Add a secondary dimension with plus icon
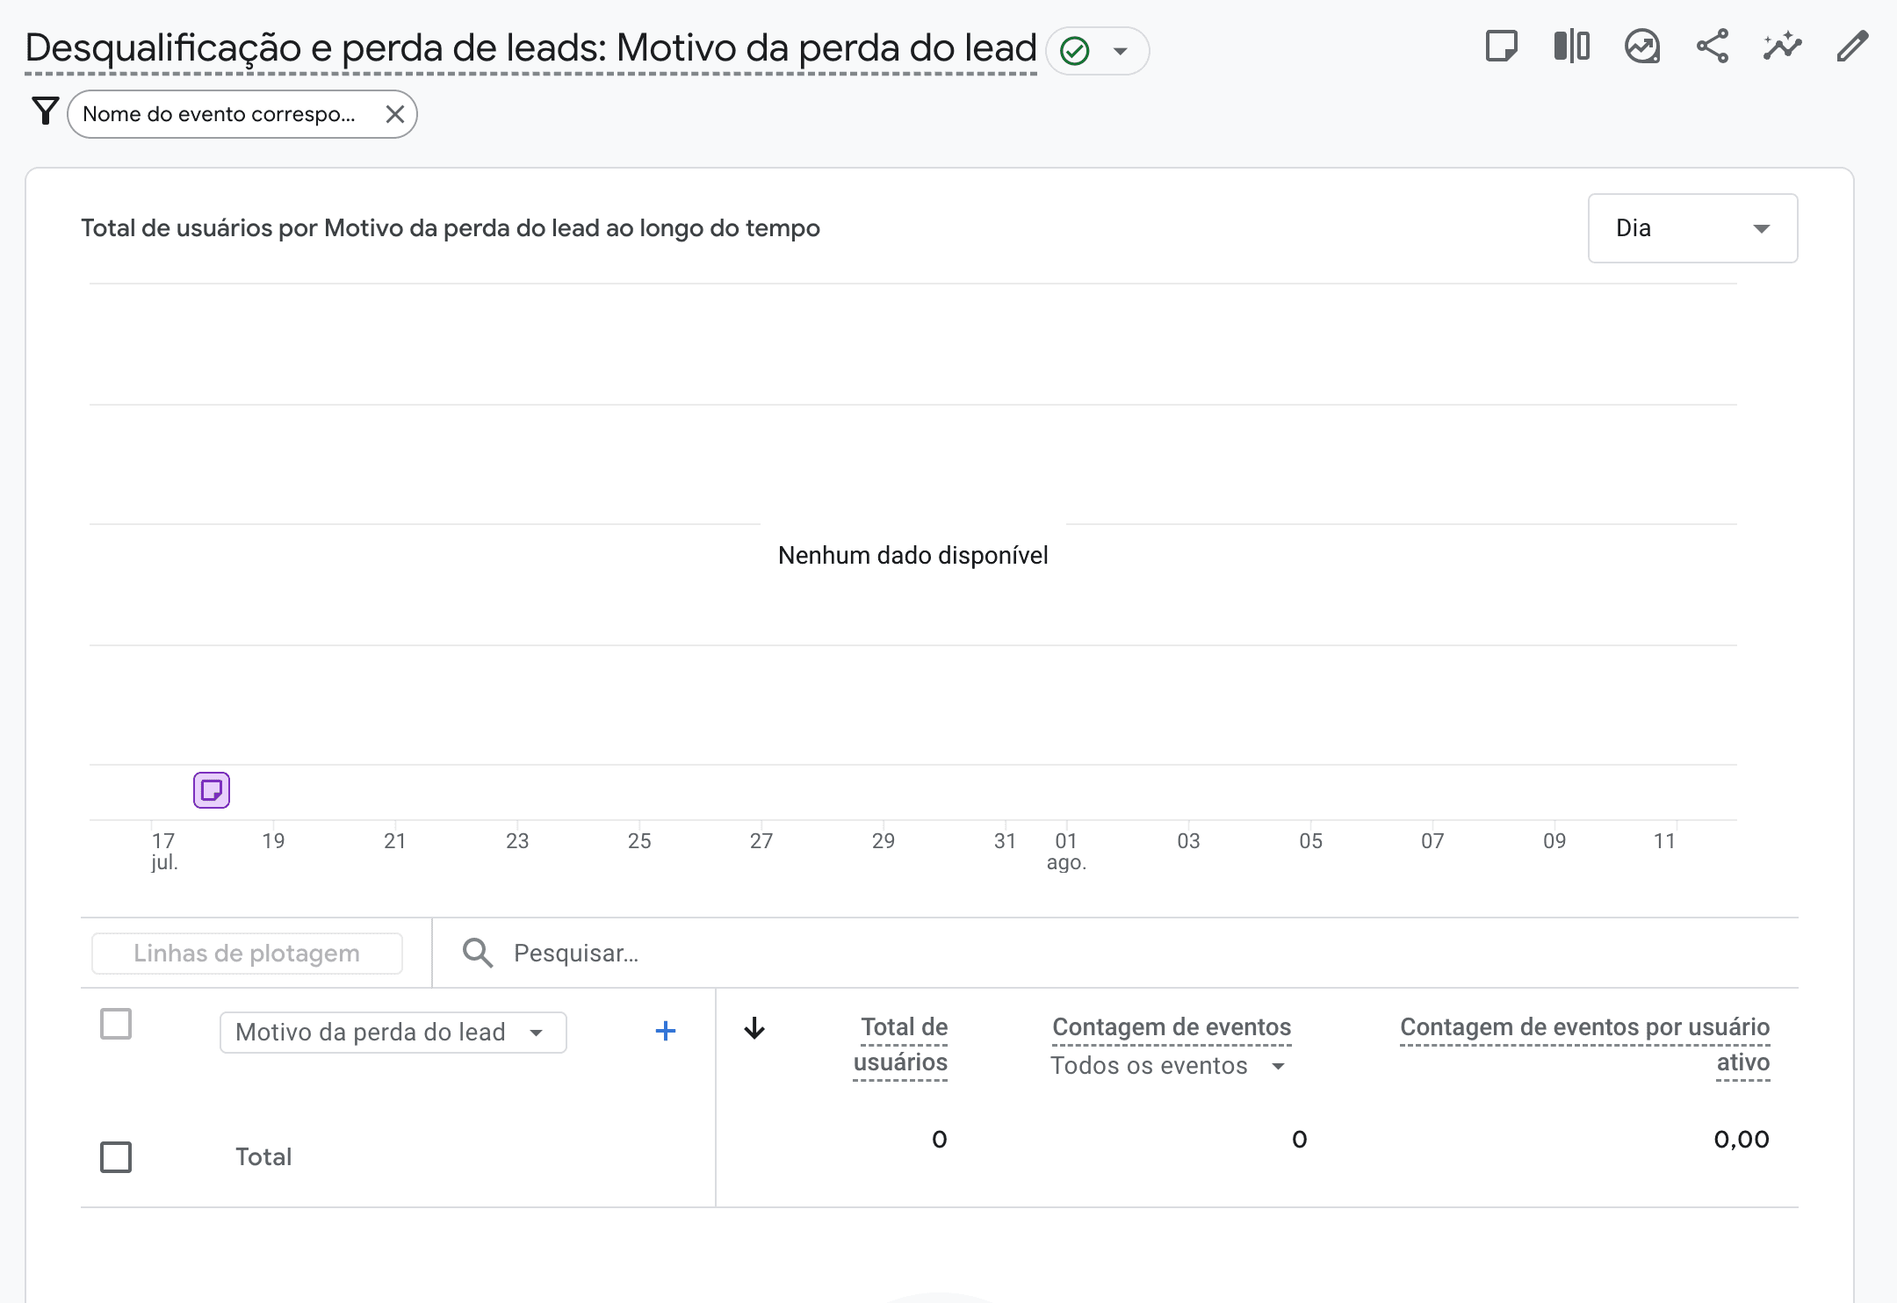This screenshot has width=1897, height=1303. [x=666, y=1032]
